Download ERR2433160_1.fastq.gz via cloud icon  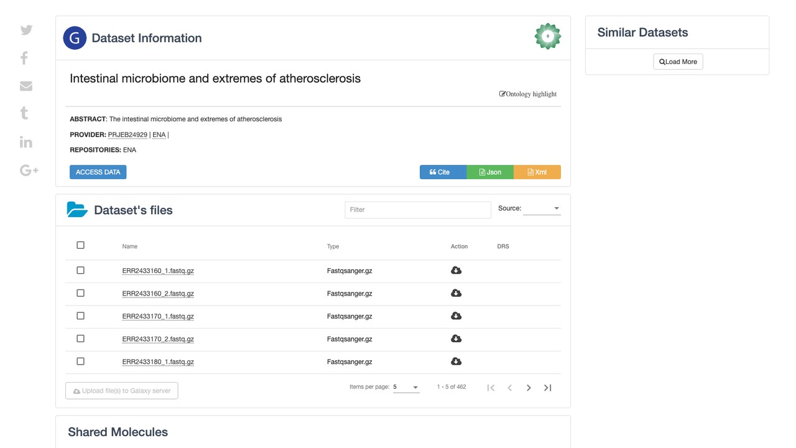[x=456, y=270]
